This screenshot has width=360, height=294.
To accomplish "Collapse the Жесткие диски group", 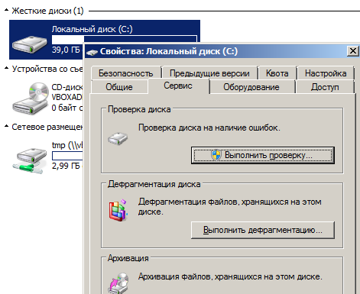I will coord(7,11).
